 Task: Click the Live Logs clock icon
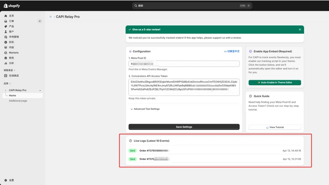[x=130, y=141]
